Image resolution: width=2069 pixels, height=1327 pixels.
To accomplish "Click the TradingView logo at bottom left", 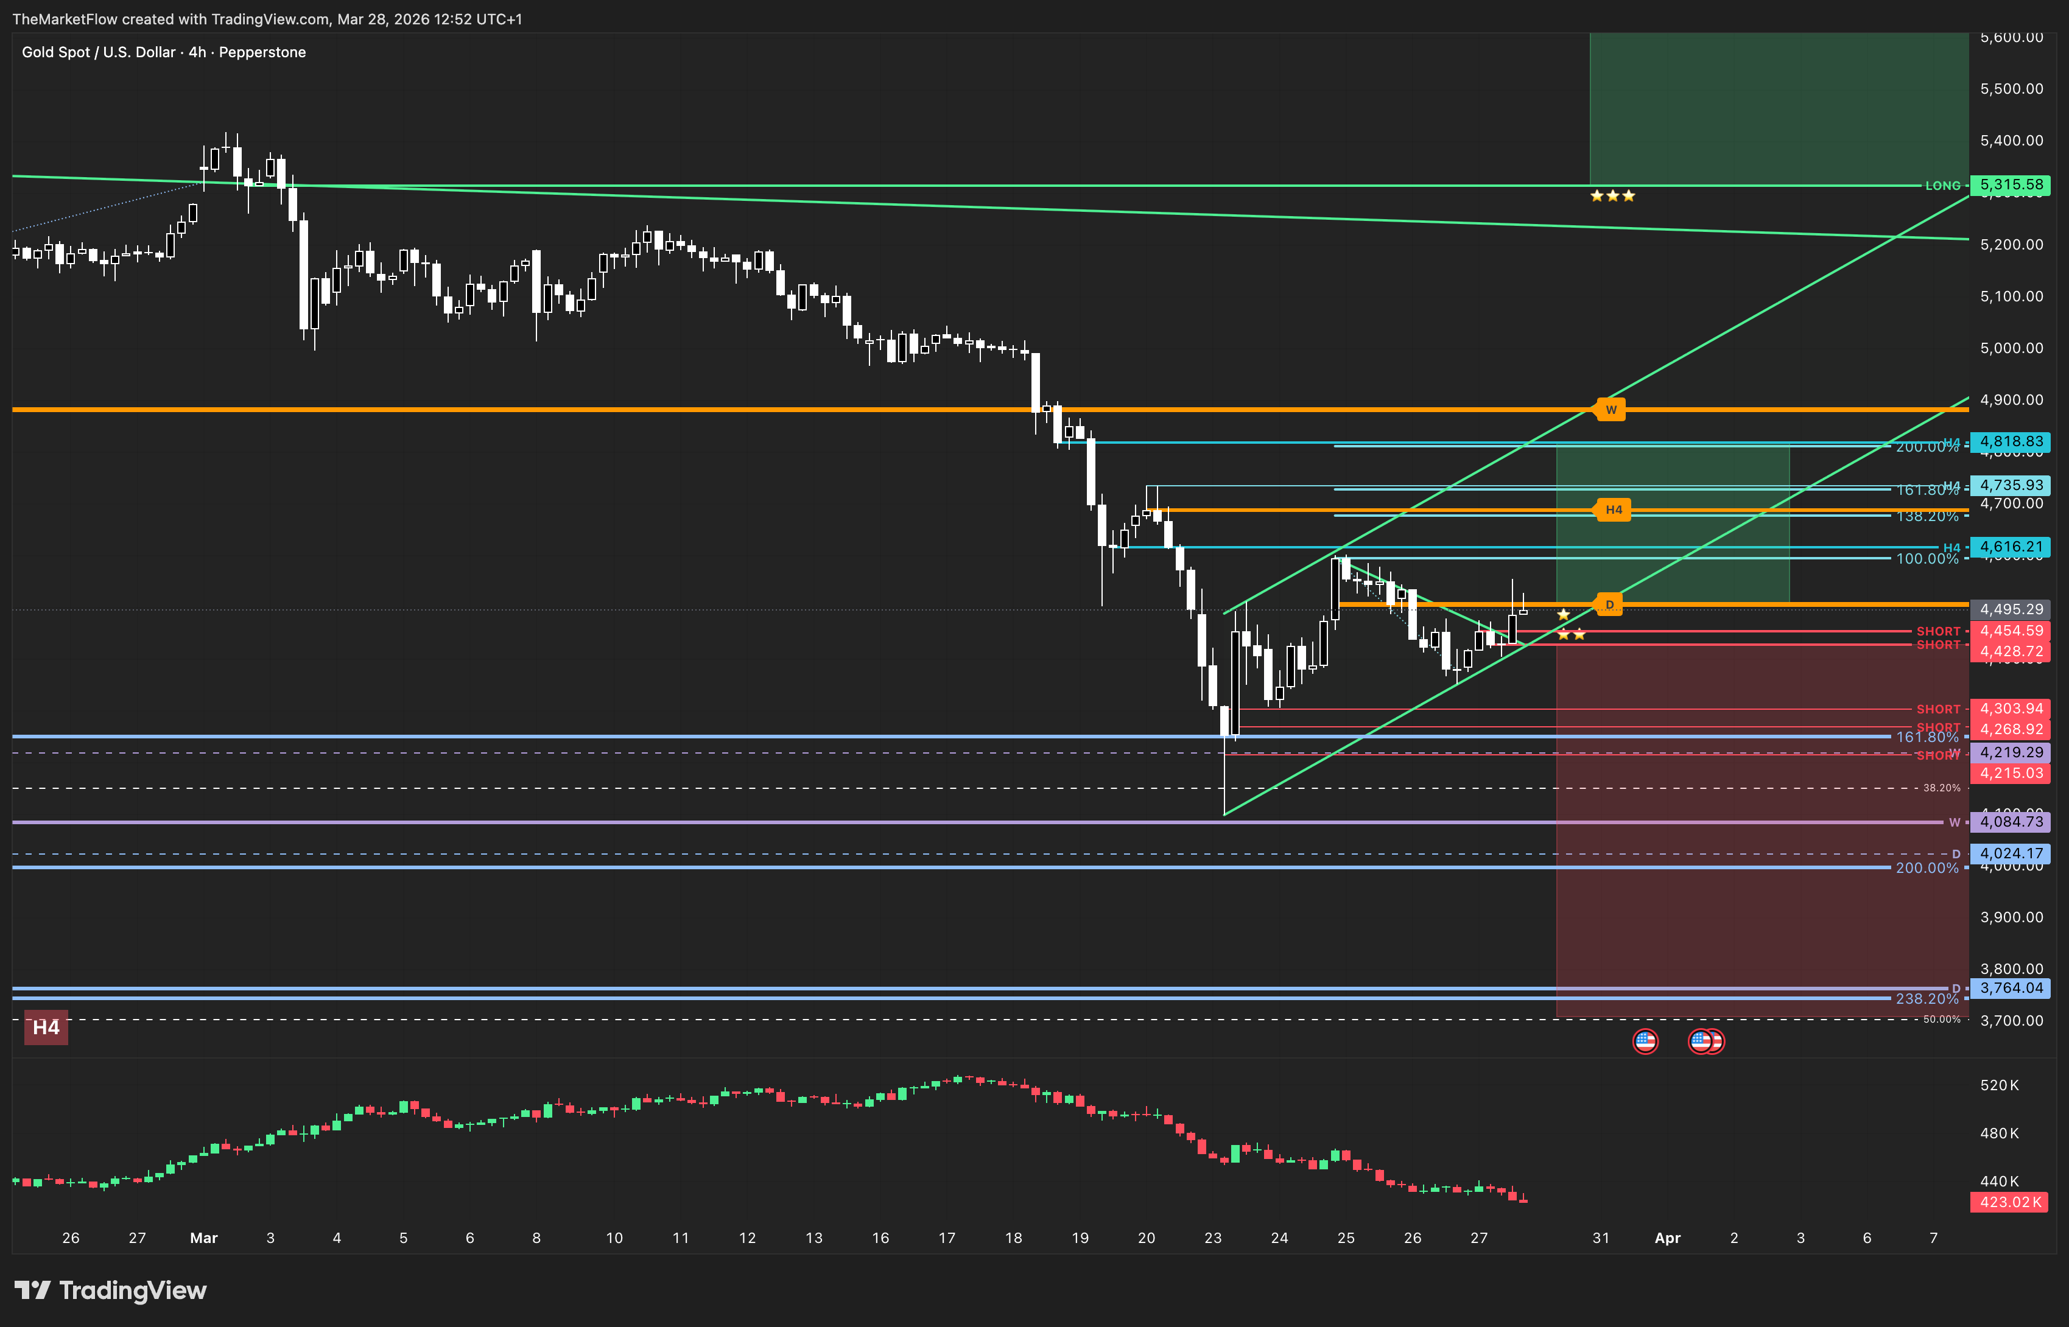I will tap(110, 1290).
